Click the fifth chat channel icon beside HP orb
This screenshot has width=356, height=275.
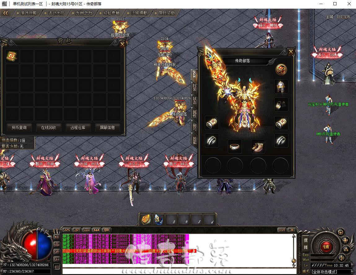click(x=57, y=267)
